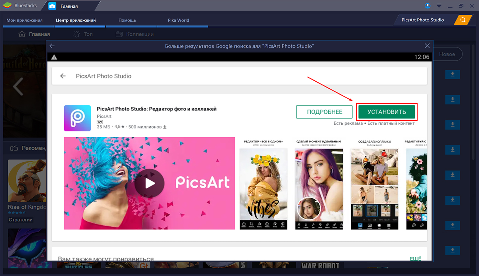Viewport: 479px width, 276px height.
Task: Switch to Мои приложения tab
Action: point(25,20)
